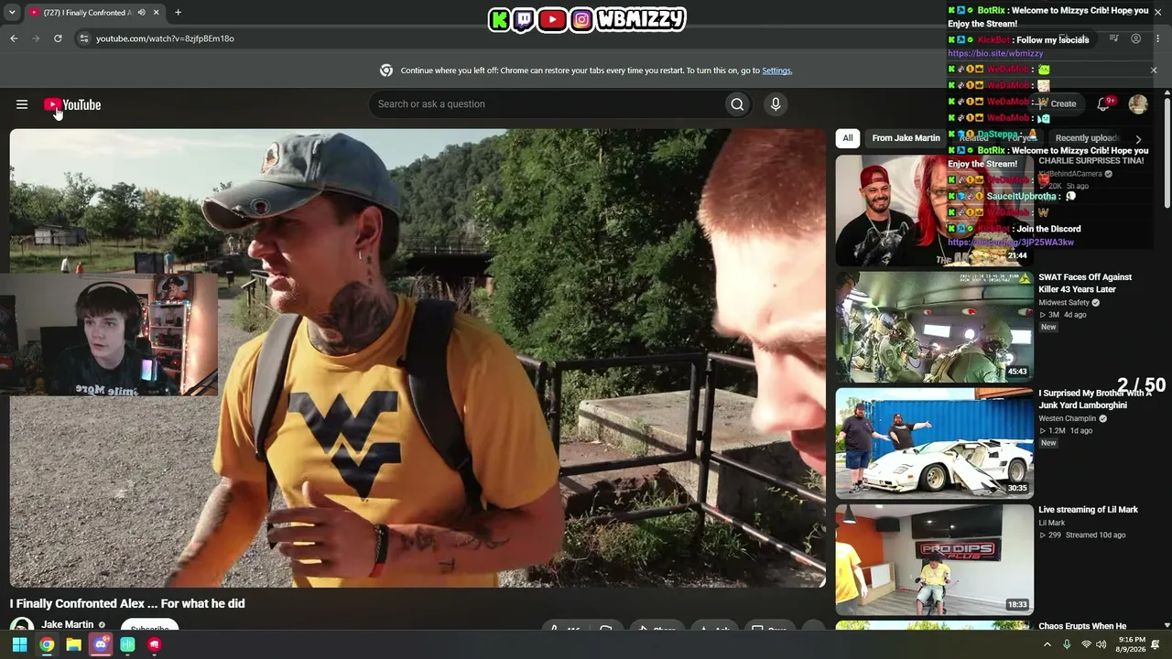Select the All filter chip
Image resolution: width=1172 pixels, height=659 pixels.
pos(848,138)
